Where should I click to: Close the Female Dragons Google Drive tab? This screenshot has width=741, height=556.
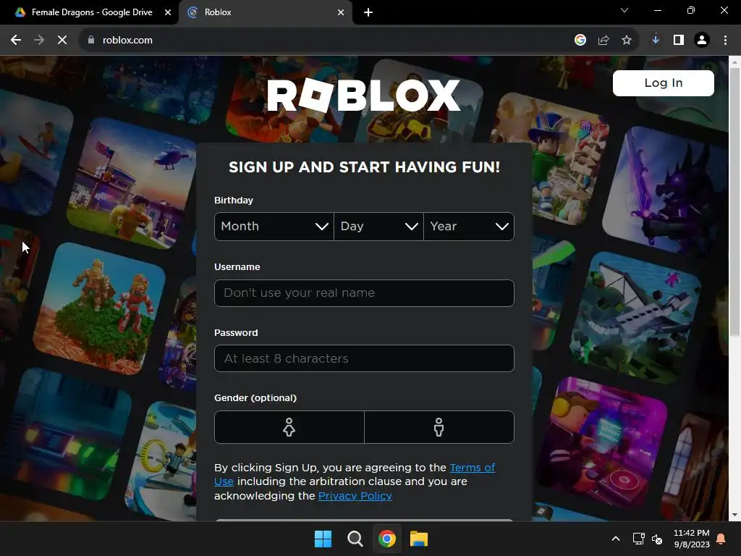[x=168, y=12]
